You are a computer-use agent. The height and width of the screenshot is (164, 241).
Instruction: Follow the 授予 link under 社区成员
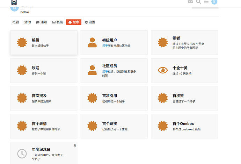click(x=105, y=72)
